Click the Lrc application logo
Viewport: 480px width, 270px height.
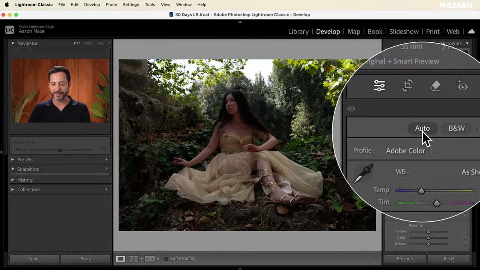(10, 29)
